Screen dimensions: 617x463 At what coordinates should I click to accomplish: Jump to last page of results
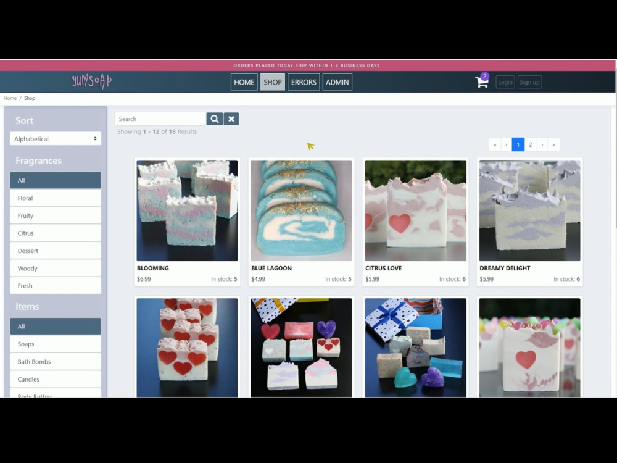coord(553,144)
